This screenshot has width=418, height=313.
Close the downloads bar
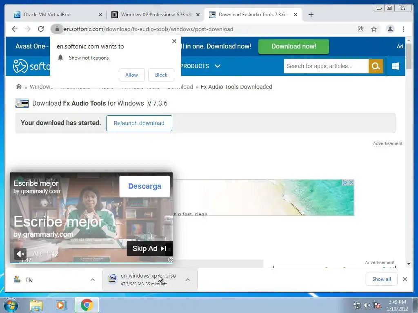click(x=405, y=279)
